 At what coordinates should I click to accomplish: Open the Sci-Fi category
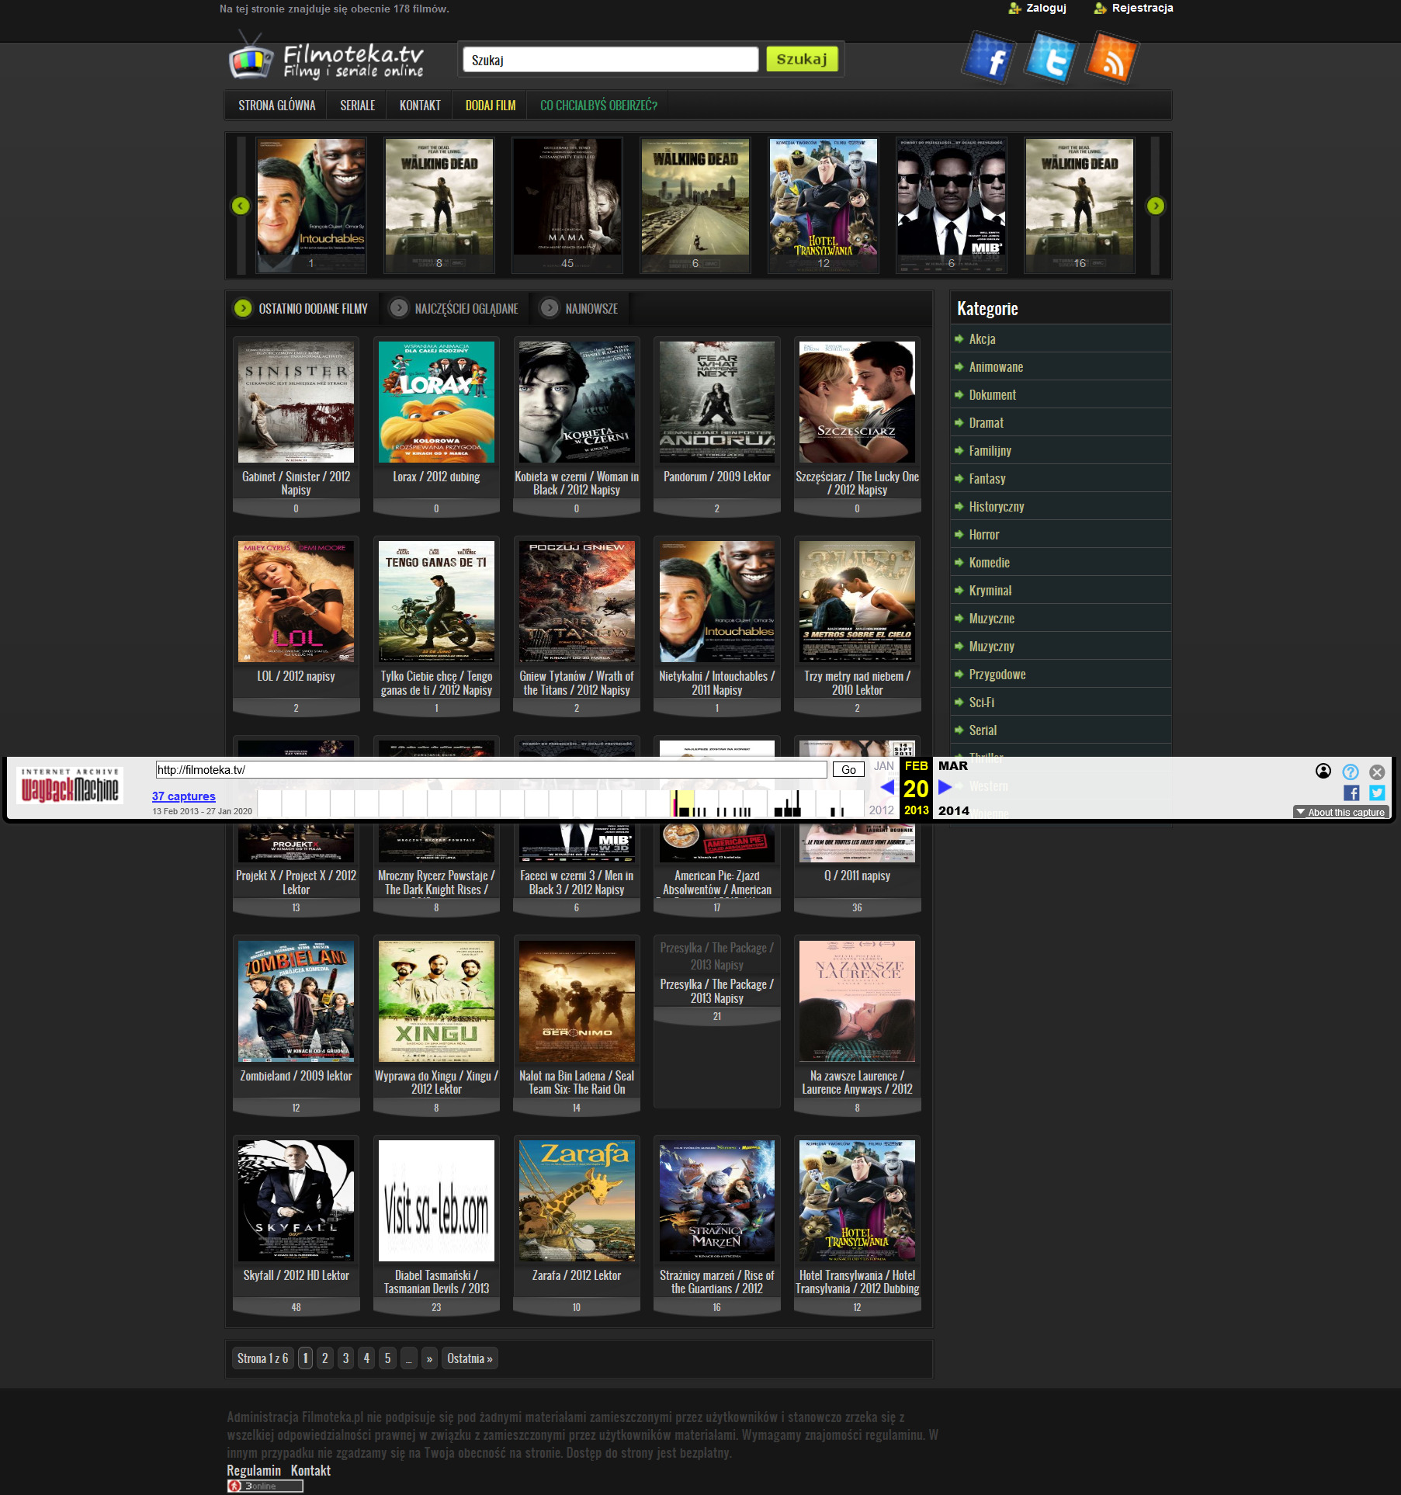[x=982, y=702]
